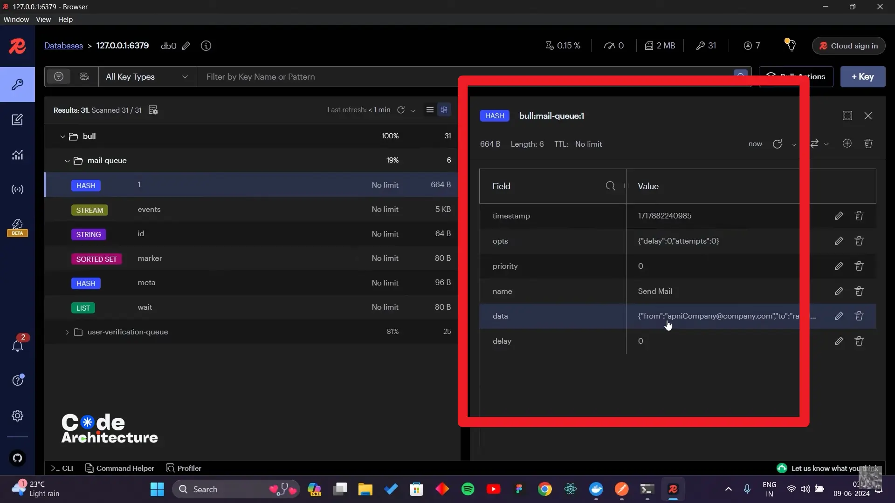Refresh the key list
The width and height of the screenshot is (895, 503).
tap(401, 110)
